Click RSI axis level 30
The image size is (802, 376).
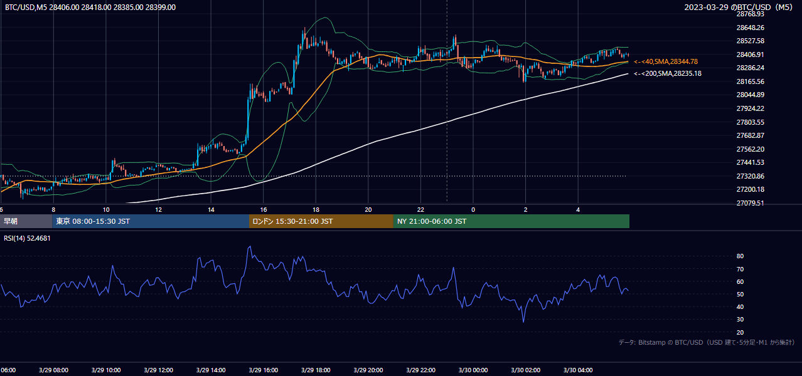point(740,320)
